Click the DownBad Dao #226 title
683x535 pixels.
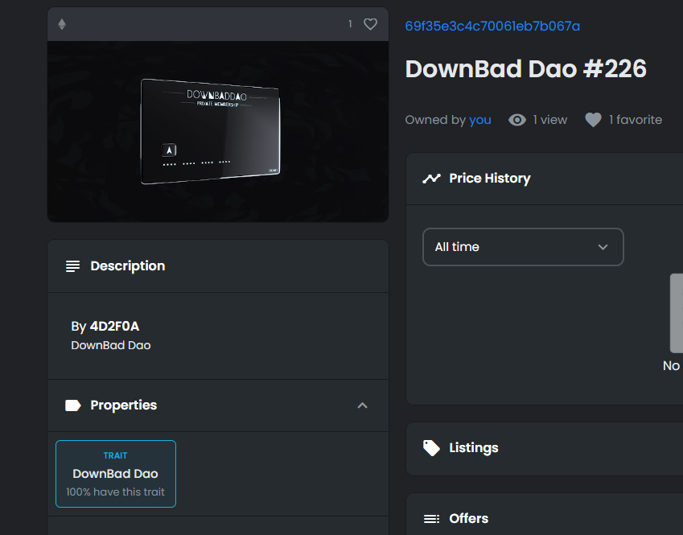526,69
